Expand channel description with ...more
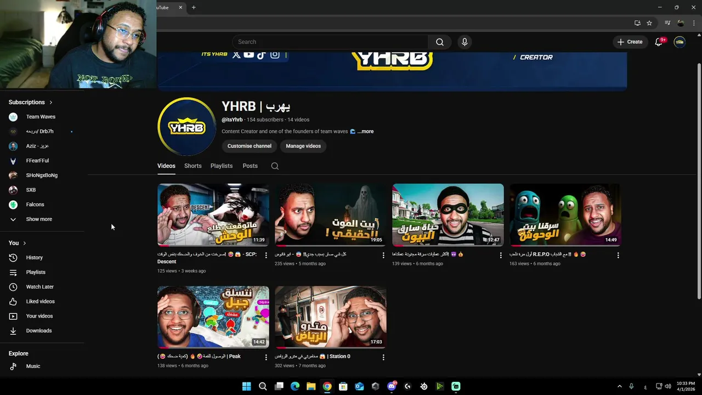The image size is (702, 395). (x=365, y=132)
